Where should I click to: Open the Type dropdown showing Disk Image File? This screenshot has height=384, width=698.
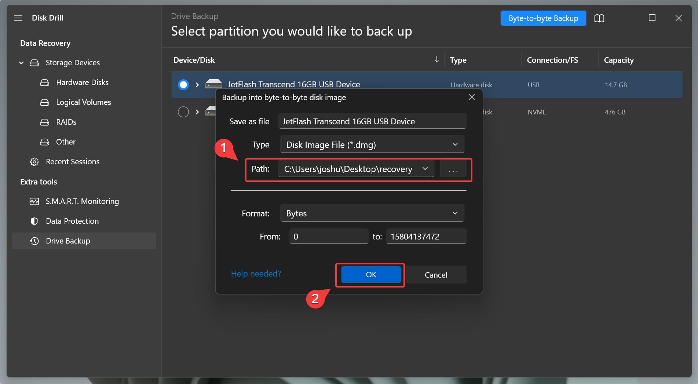tap(372, 145)
